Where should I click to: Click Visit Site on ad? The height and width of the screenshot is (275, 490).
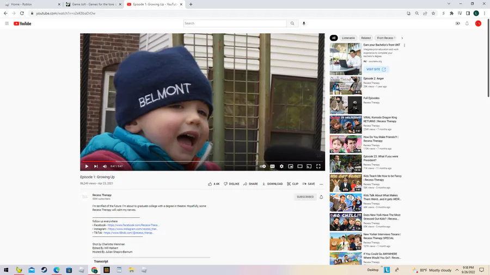coord(376,69)
